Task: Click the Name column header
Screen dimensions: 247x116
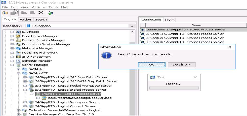Action: click(x=196, y=25)
